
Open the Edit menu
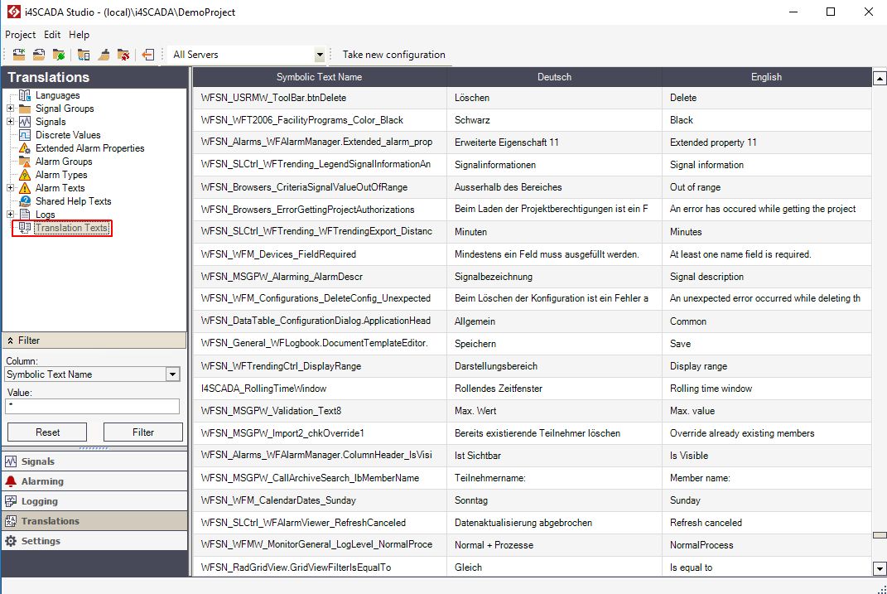click(52, 35)
